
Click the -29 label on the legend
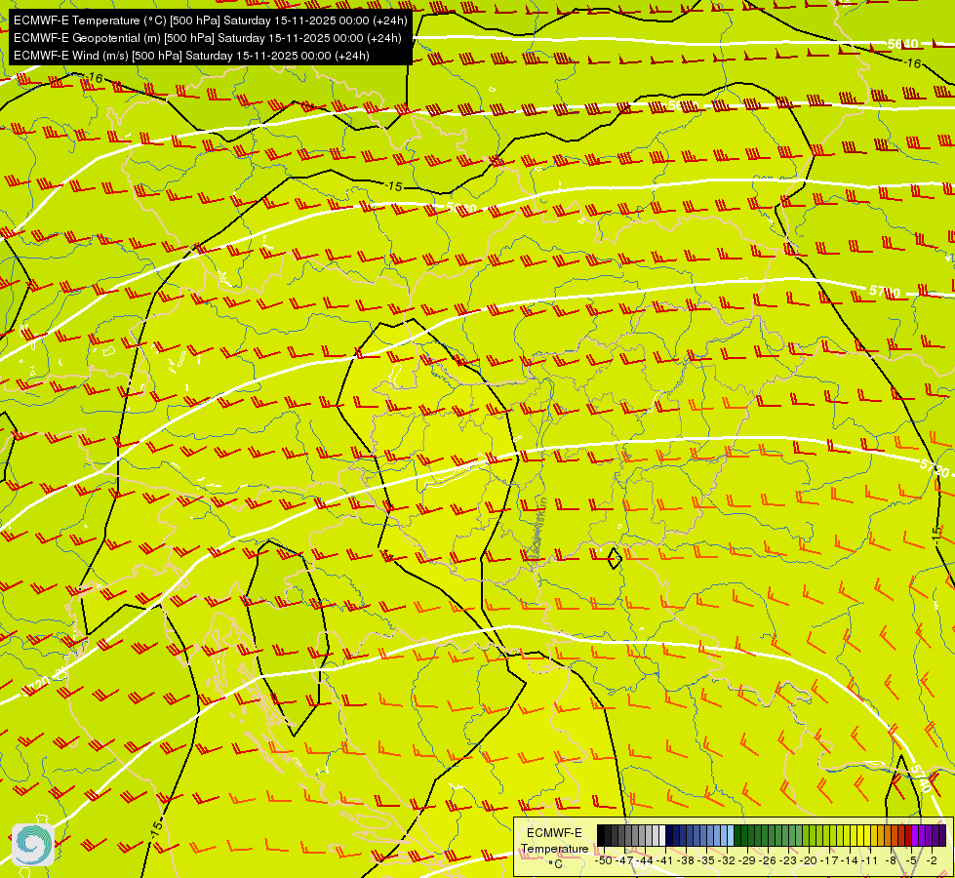click(747, 860)
